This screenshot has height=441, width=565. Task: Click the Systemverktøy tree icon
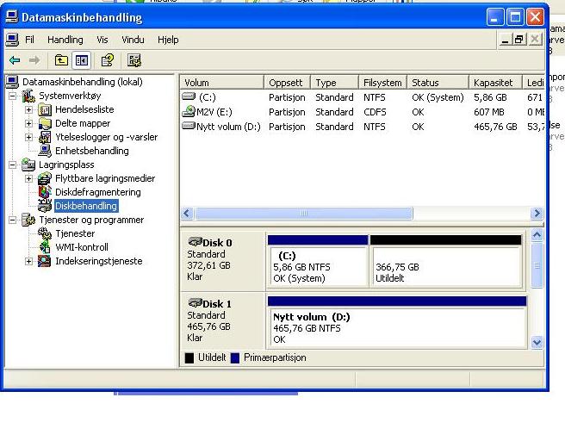[28, 96]
